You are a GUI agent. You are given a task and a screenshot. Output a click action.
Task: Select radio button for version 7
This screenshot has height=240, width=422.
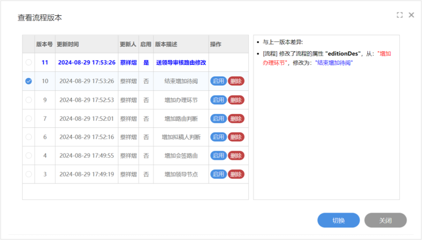tap(28, 118)
